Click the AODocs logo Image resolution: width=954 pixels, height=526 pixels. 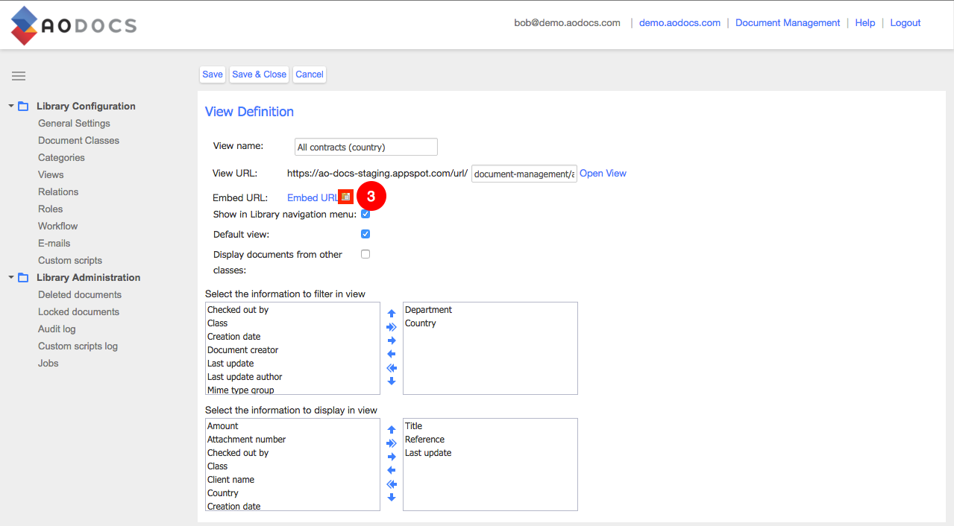pyautogui.click(x=73, y=26)
